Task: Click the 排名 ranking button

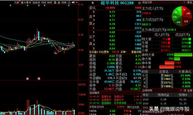Action: [x=190, y=2]
